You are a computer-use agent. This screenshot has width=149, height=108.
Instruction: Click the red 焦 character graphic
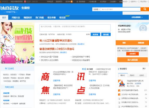[x=45, y=90]
